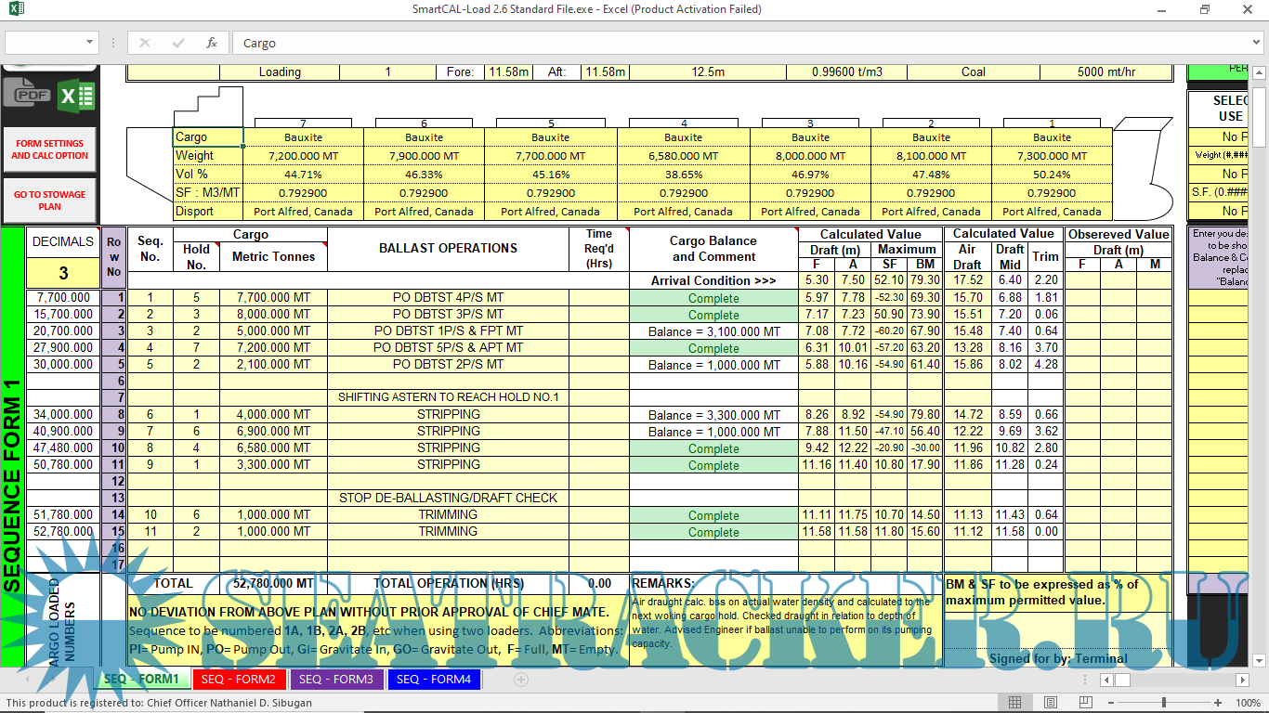
Task: Click the green Excel export icon
Action: [75, 96]
